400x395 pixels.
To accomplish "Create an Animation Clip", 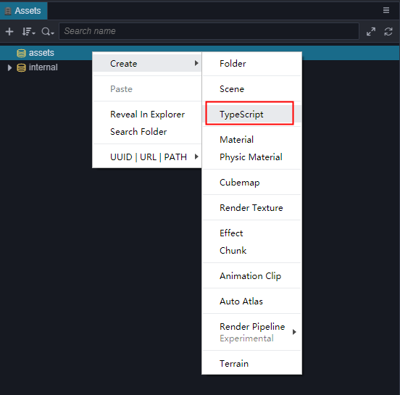I will coord(251,276).
